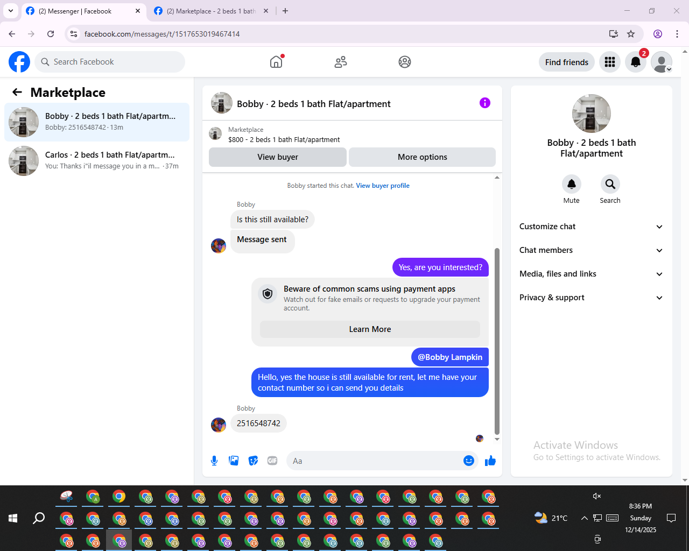Screen dimensions: 689x551
Task: View site information icon in address bar
Action: click(74, 34)
